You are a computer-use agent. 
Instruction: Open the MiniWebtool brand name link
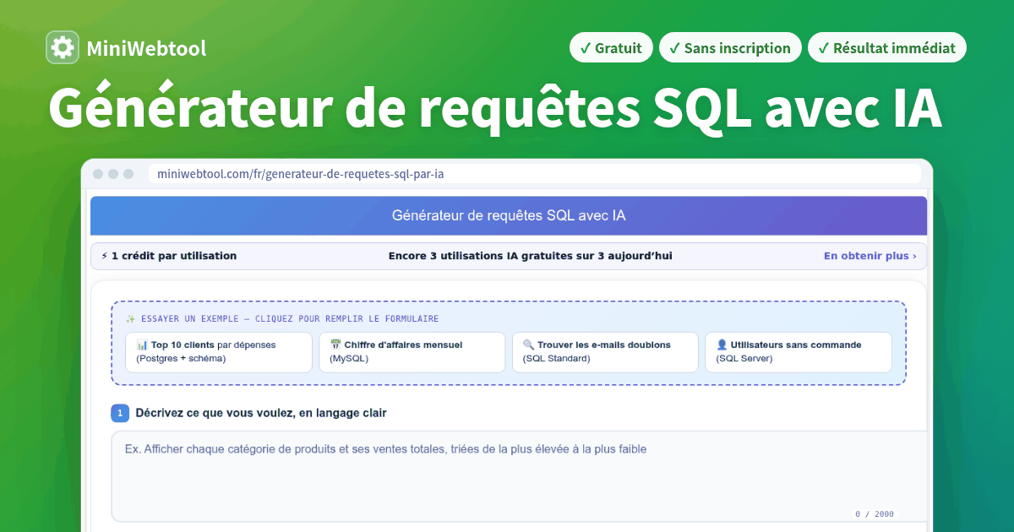click(x=146, y=48)
